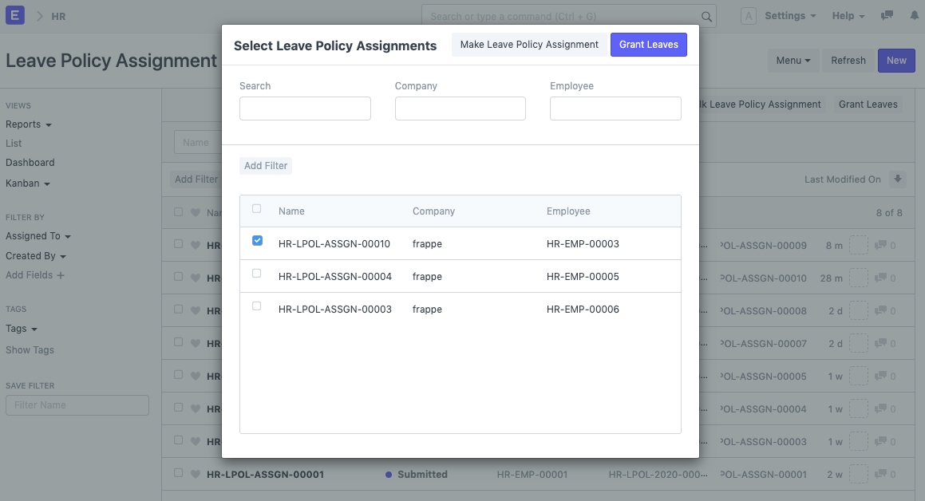Open the Assigned To filter dropdown
This screenshot has height=501, width=925.
tap(38, 236)
